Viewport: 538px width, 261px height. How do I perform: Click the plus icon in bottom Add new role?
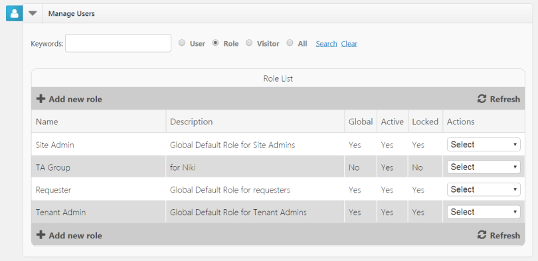(x=41, y=235)
